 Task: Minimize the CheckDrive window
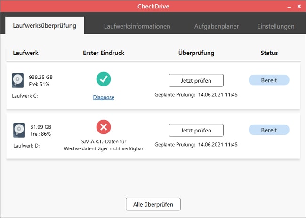(x=288, y=8)
